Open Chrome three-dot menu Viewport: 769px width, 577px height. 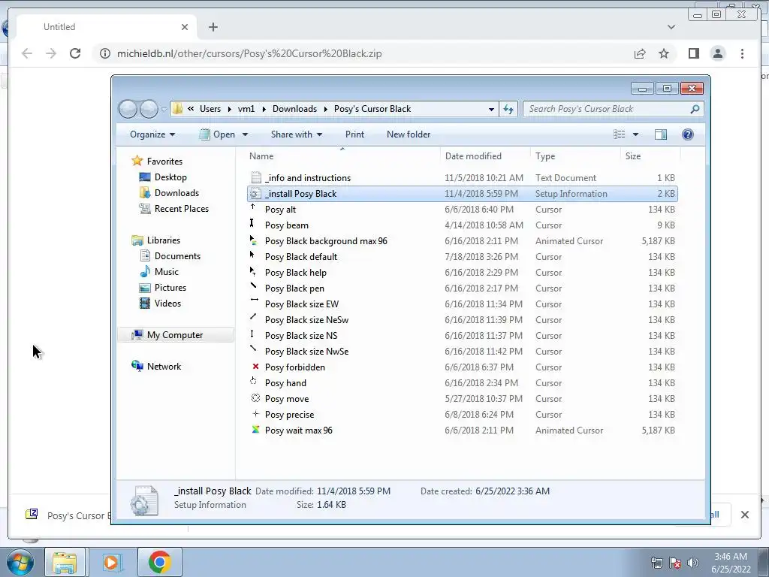coord(742,53)
